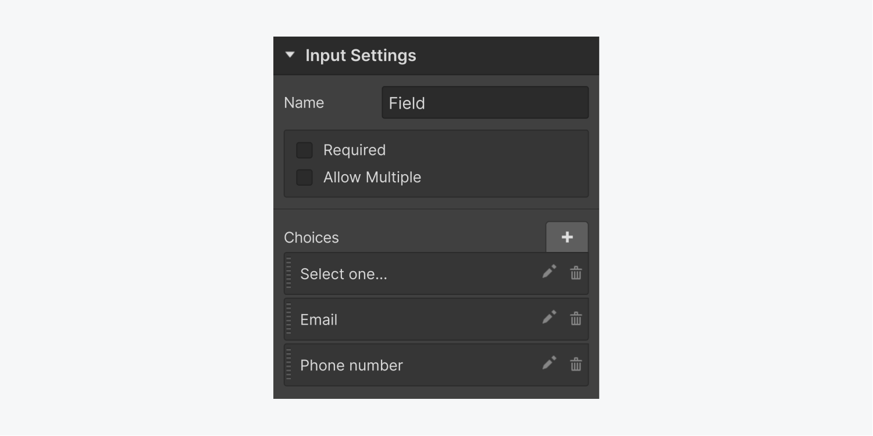The height and width of the screenshot is (436, 873).
Task: Select the "Select one..." choice row
Action: tap(419, 273)
